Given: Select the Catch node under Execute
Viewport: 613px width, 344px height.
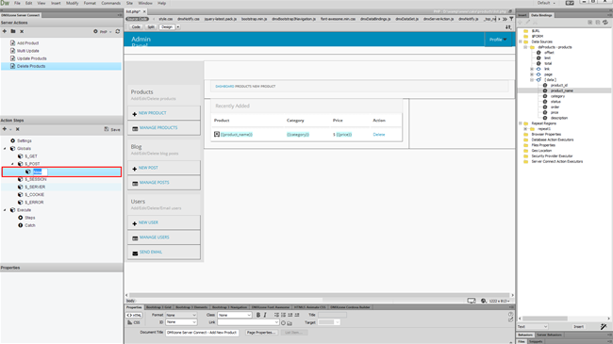Looking at the screenshot, I should pyautogui.click(x=30, y=225).
